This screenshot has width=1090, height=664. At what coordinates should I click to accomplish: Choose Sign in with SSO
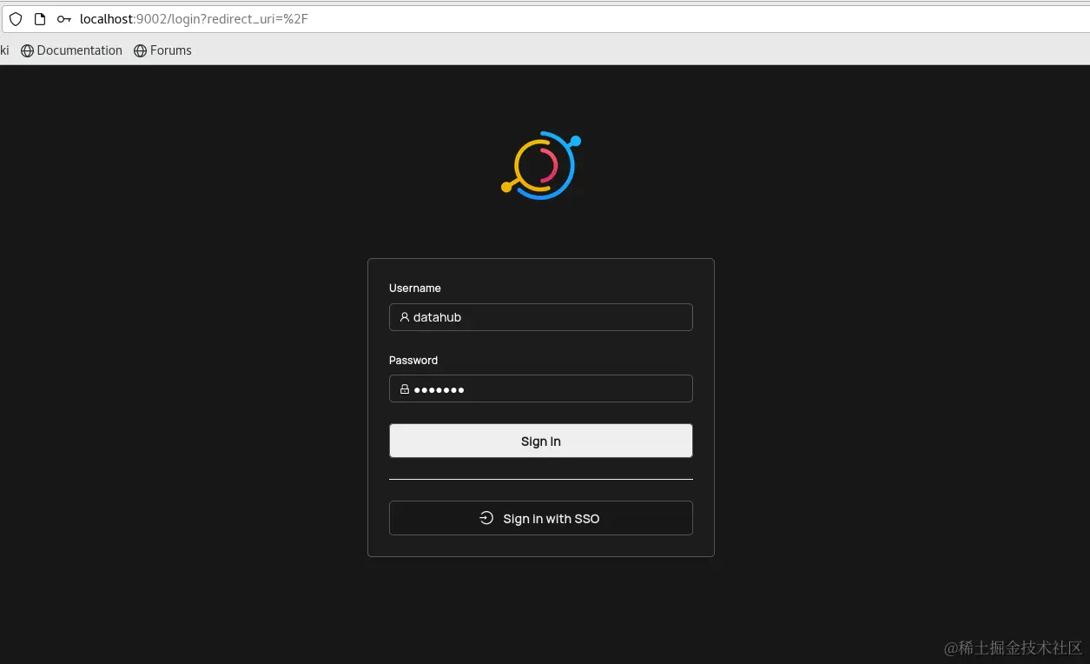tap(540, 517)
